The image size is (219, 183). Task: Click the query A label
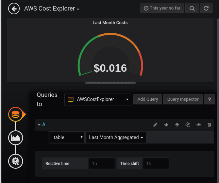click(44, 124)
